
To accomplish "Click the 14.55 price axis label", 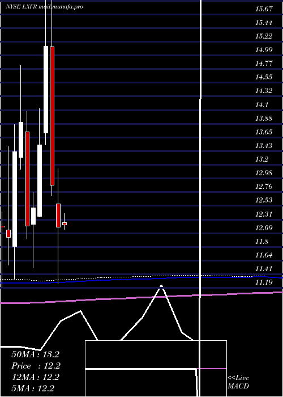I will (x=264, y=77).
